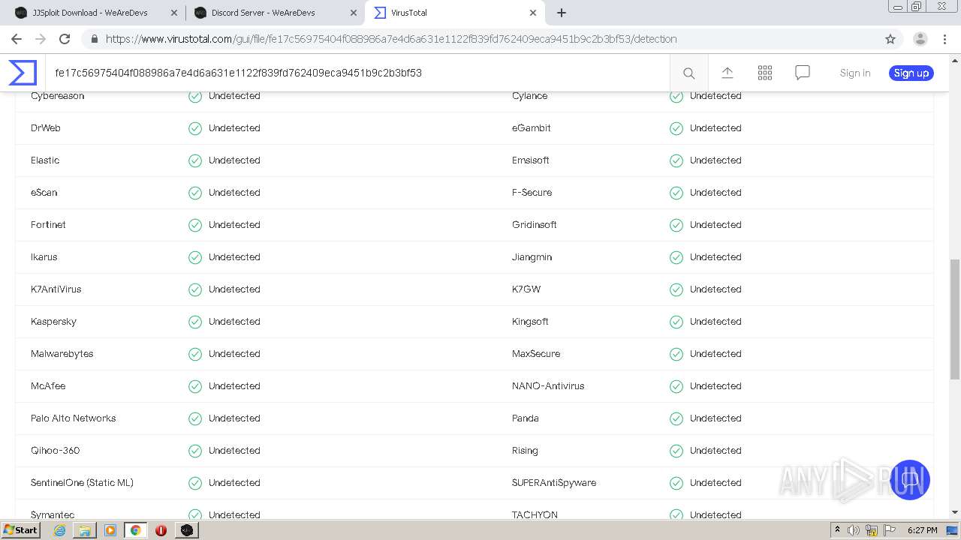The image size is (961, 540).
Task: Go back in browser history
Action: (17, 39)
